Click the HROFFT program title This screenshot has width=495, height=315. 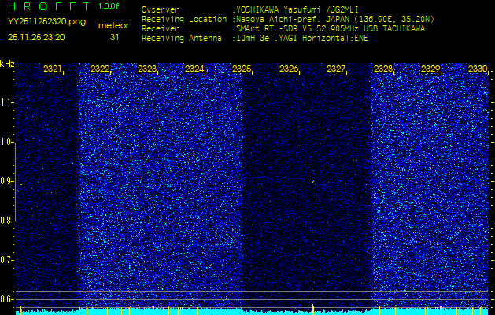click(49, 6)
